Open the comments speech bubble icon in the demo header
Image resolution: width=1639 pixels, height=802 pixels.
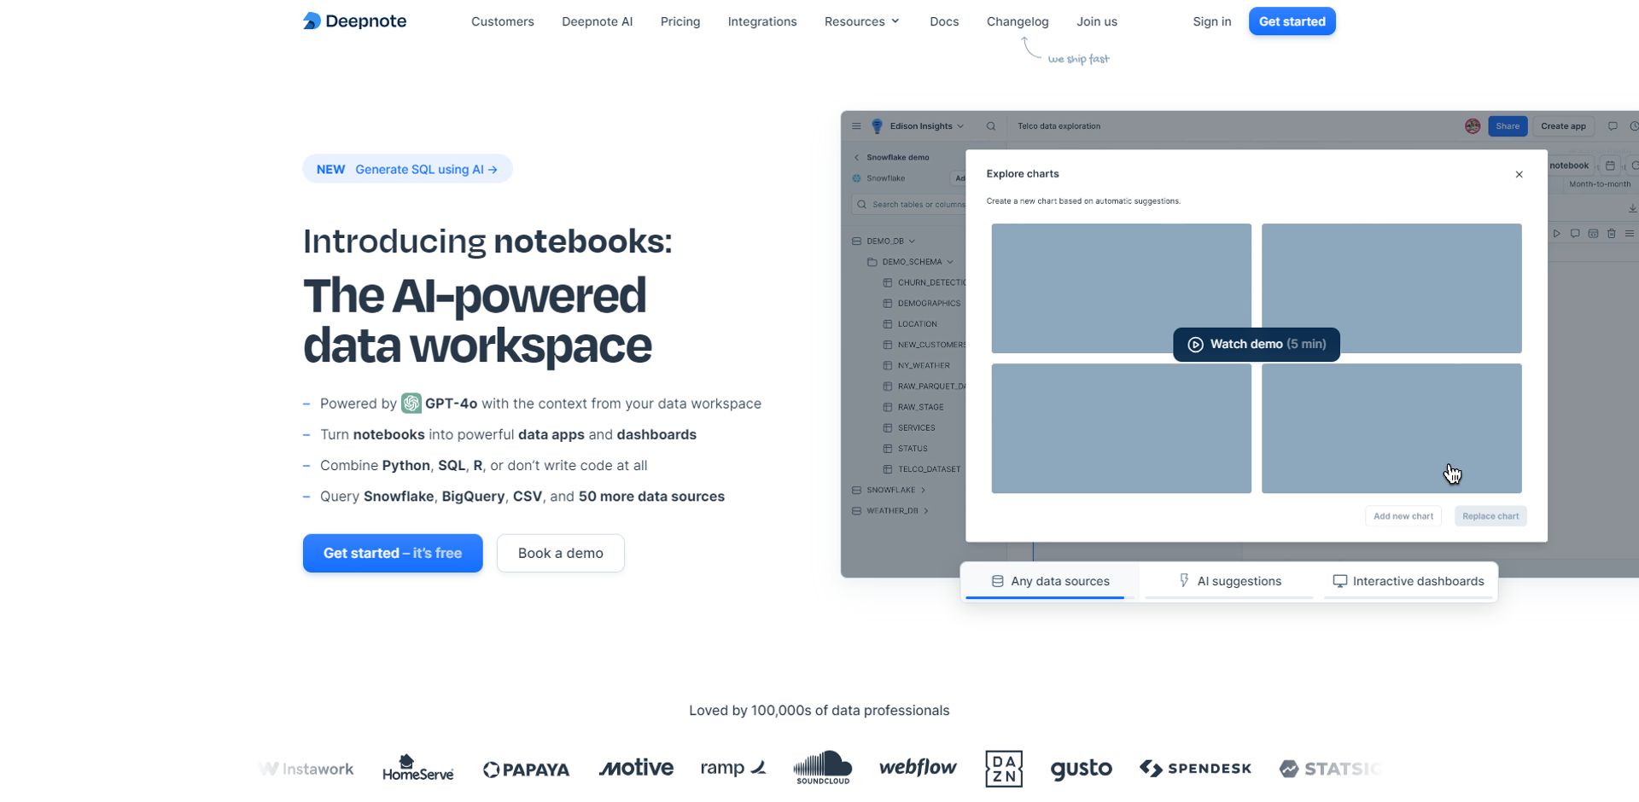tap(1613, 126)
